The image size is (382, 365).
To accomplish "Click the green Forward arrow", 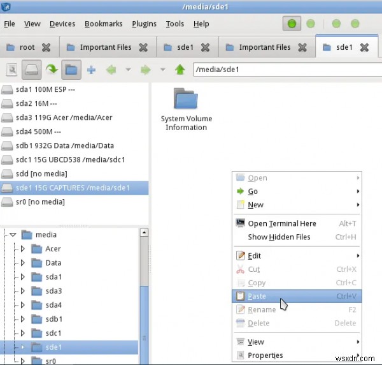I will point(146,70).
